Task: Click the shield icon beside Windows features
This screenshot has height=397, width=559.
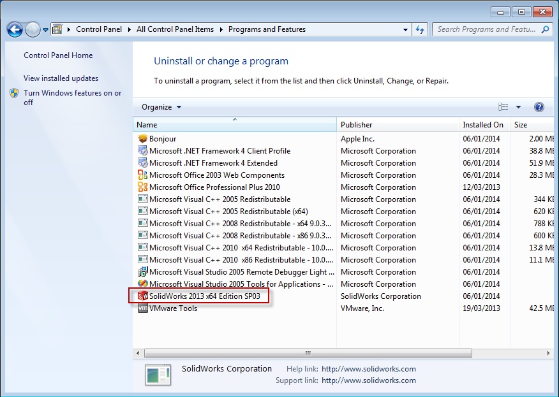Action: (x=14, y=93)
